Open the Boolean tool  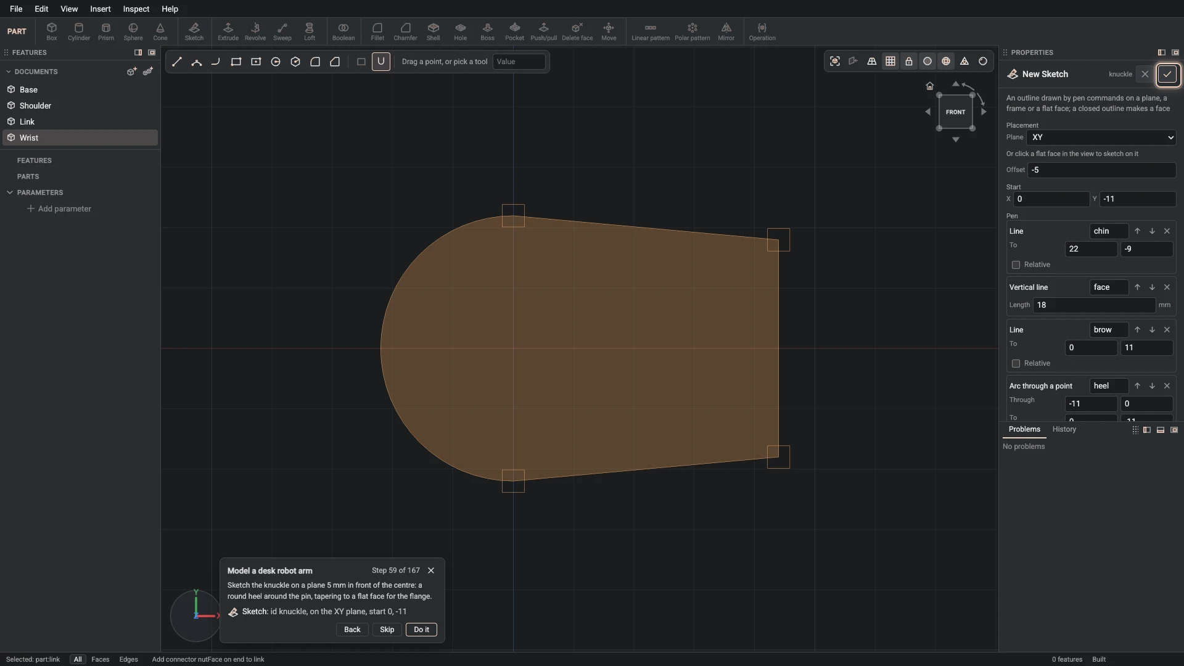[343, 31]
